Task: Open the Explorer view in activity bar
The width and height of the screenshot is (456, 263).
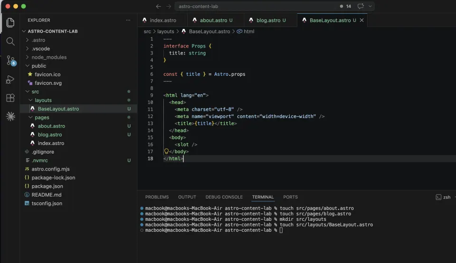Action: [x=10, y=22]
